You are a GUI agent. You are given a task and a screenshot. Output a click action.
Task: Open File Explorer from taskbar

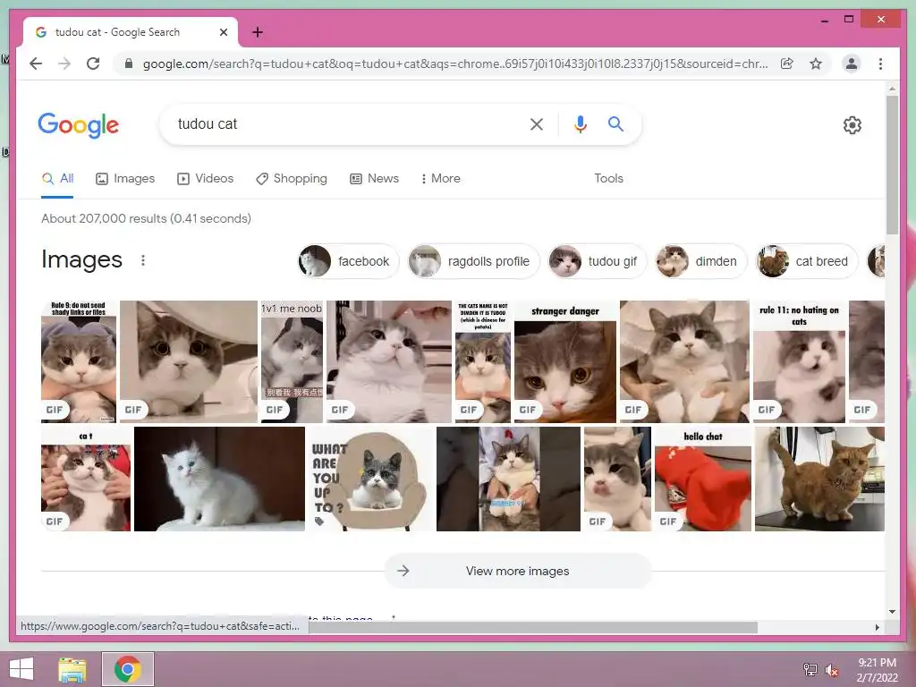72,669
